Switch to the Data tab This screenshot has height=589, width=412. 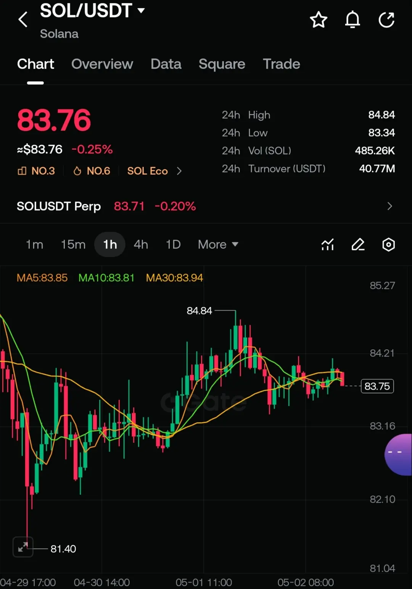(x=166, y=64)
